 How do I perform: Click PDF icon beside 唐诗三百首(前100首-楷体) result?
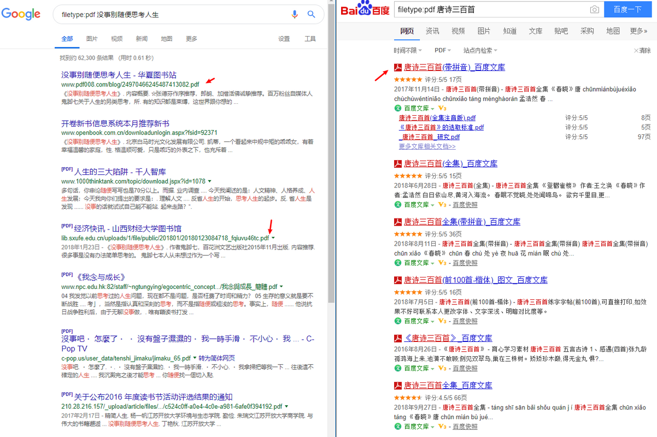pyautogui.click(x=398, y=280)
